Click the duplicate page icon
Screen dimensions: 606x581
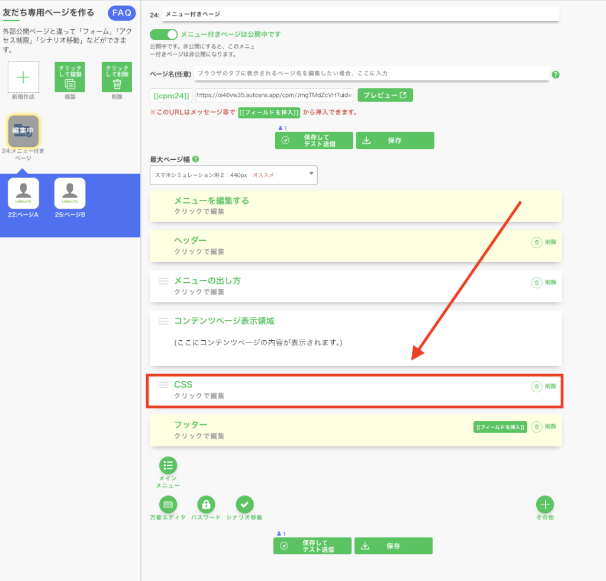point(70,77)
